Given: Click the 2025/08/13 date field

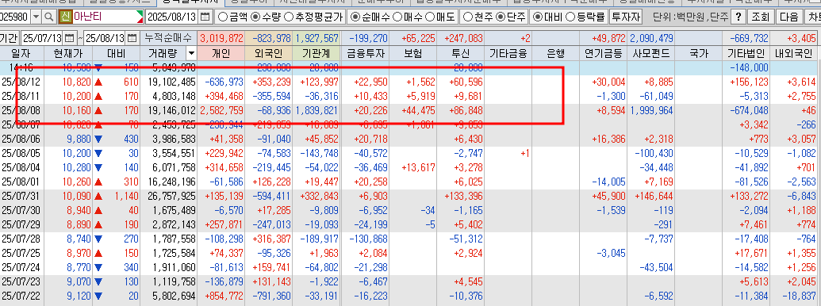Looking at the screenshot, I should click(x=172, y=17).
